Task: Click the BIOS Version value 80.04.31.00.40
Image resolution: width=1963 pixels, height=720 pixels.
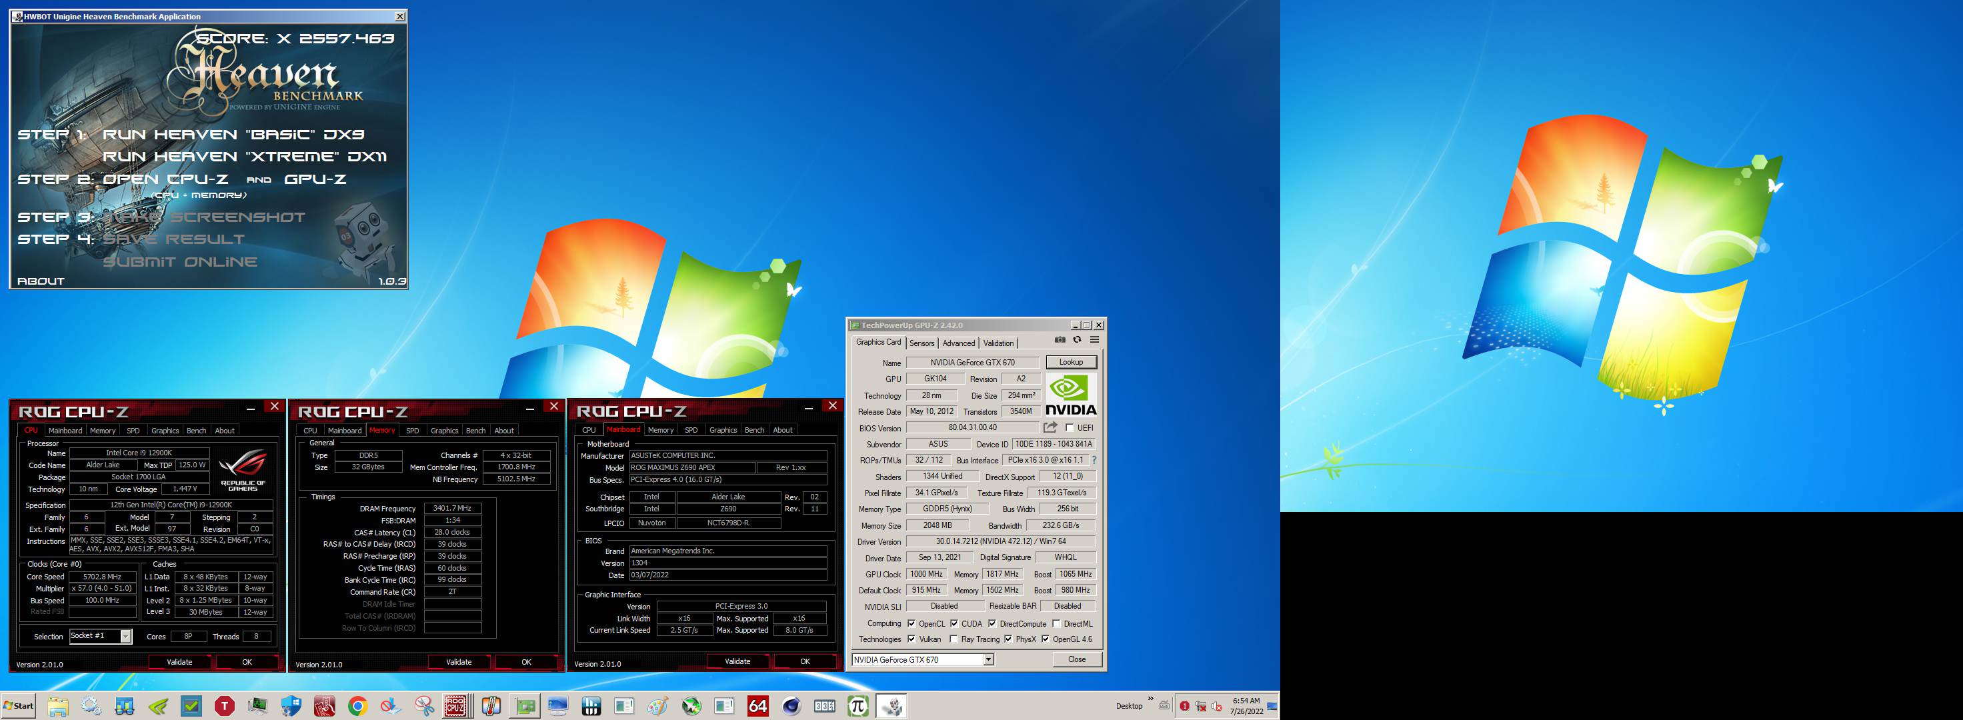Action: [x=972, y=427]
